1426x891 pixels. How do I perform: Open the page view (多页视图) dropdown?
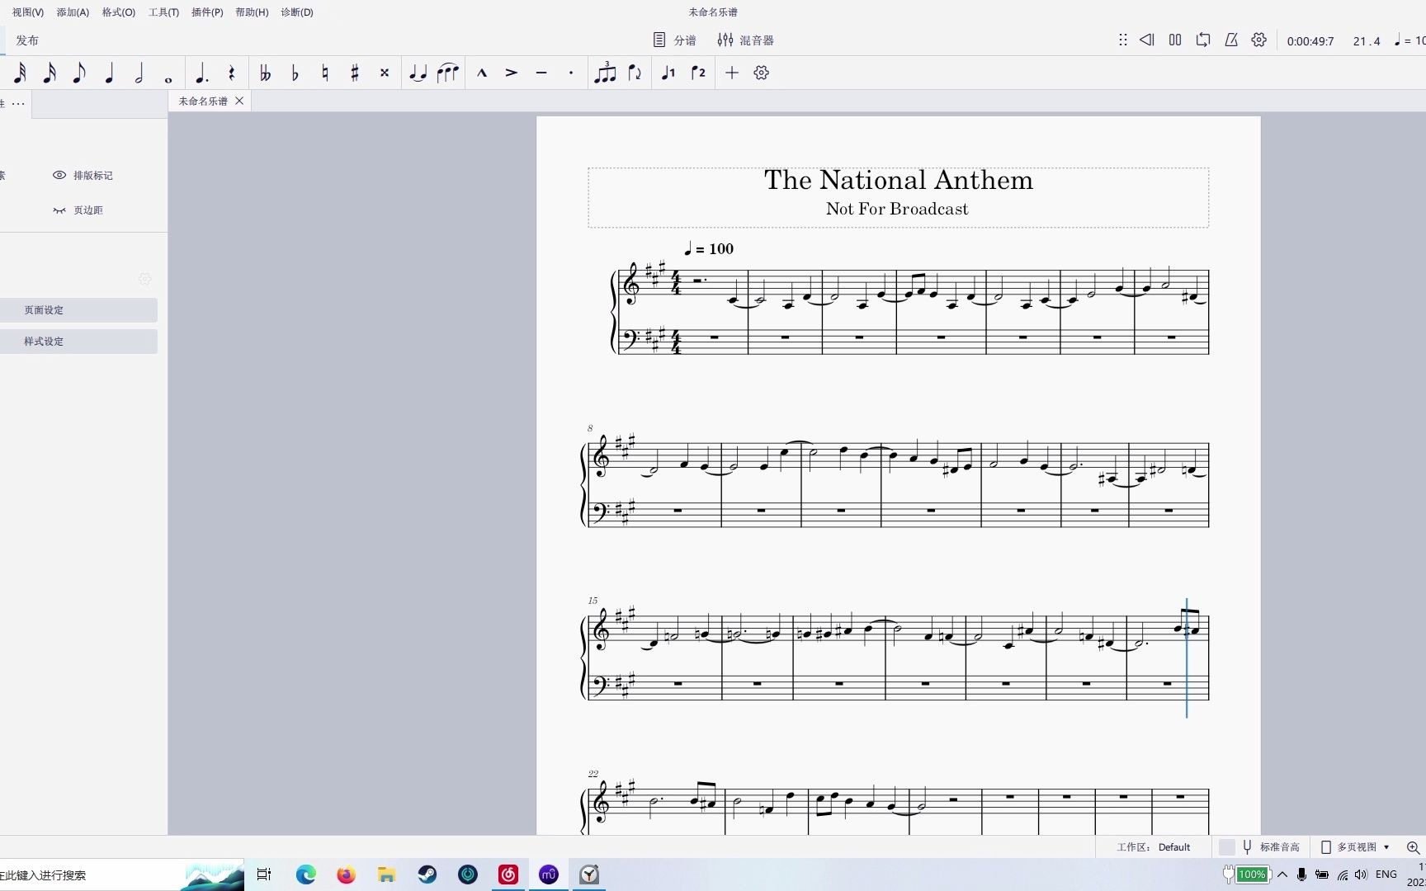coord(1355,847)
